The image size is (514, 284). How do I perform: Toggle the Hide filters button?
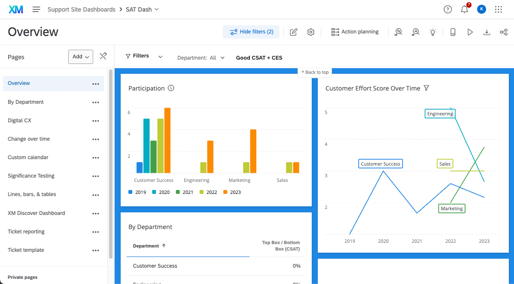251,32
